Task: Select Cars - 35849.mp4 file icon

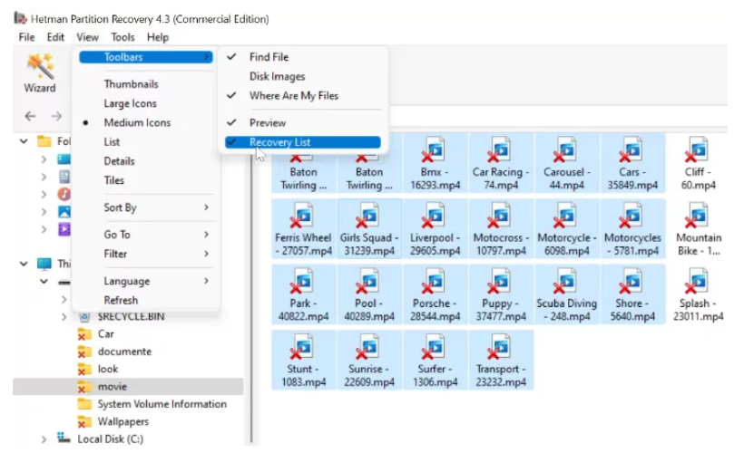Action: click(x=632, y=163)
